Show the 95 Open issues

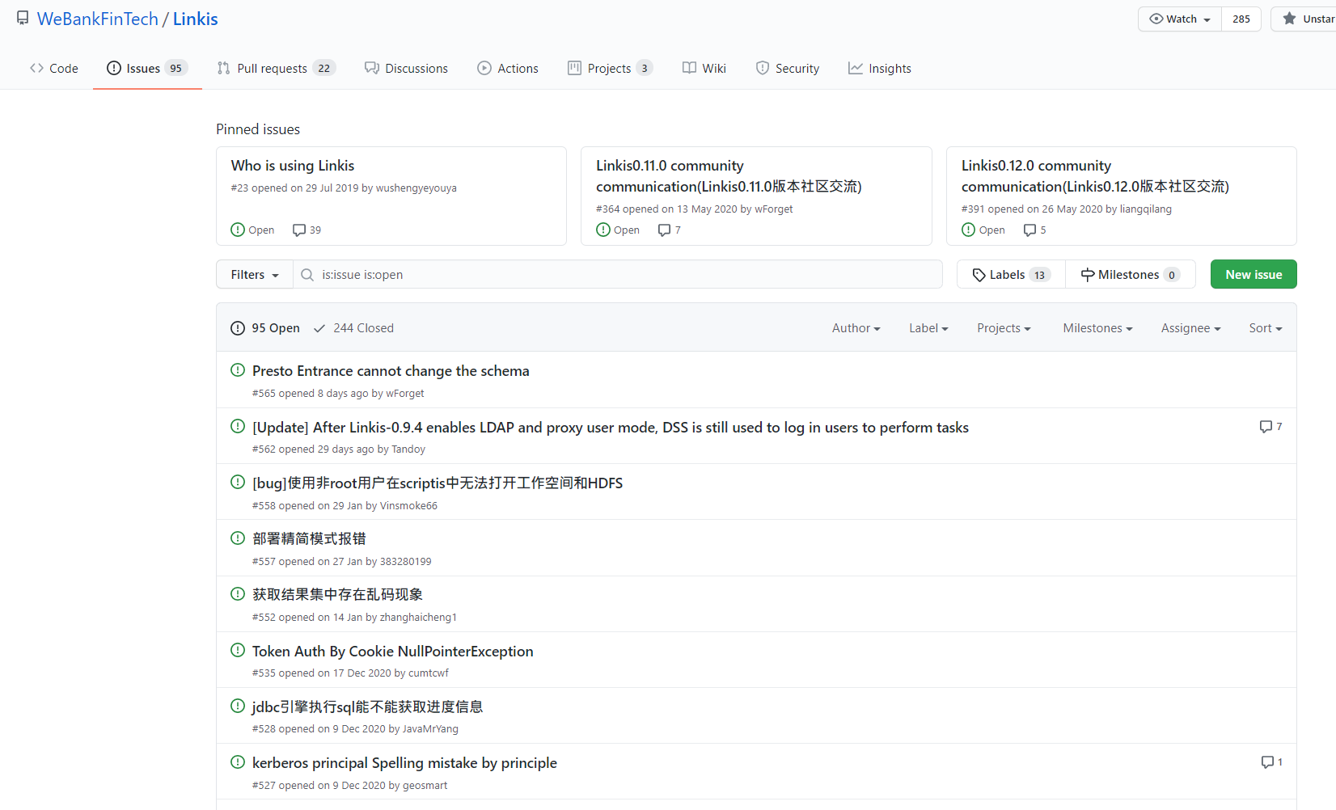pyautogui.click(x=265, y=328)
